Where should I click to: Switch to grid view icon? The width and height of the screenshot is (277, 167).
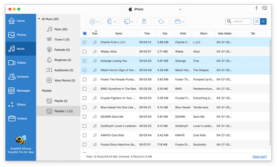257,22
